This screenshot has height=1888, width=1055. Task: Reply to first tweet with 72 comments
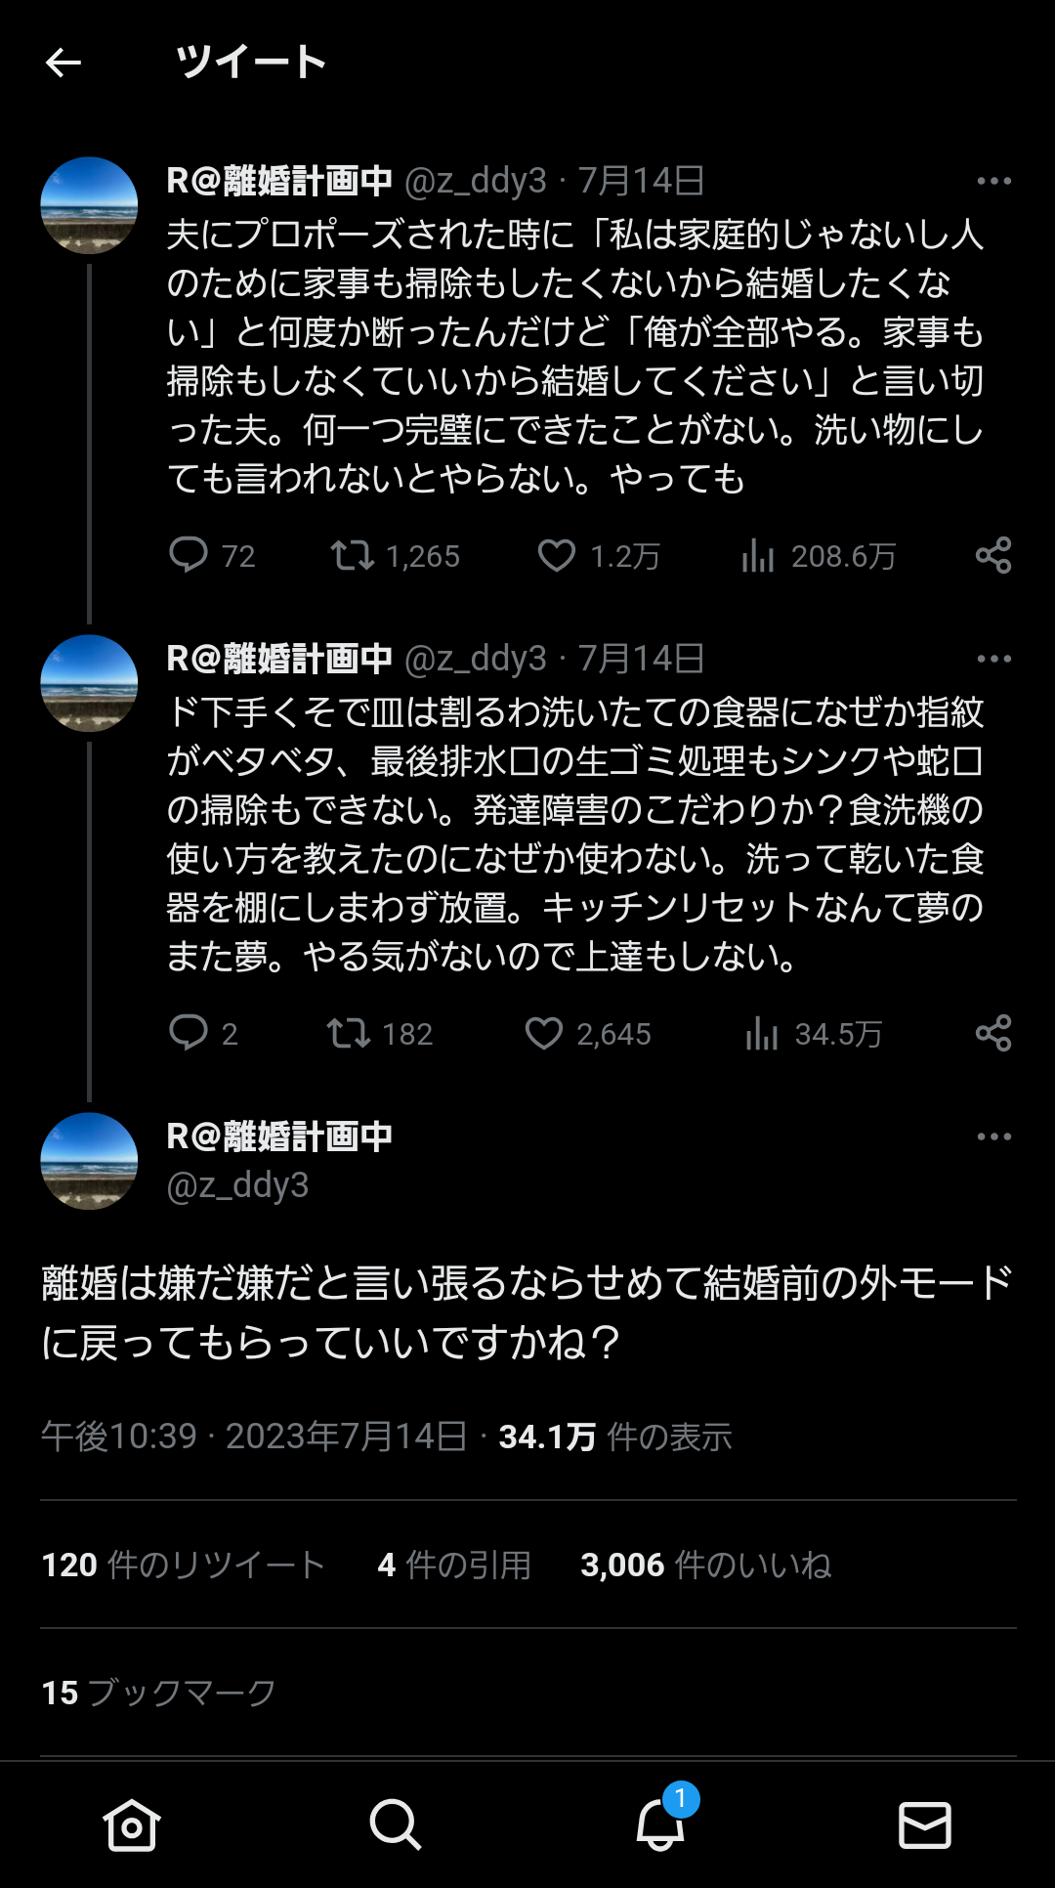(x=189, y=555)
